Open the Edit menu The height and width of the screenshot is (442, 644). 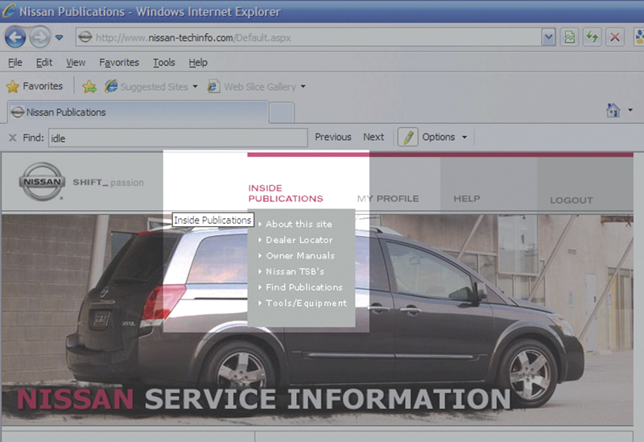coord(44,63)
